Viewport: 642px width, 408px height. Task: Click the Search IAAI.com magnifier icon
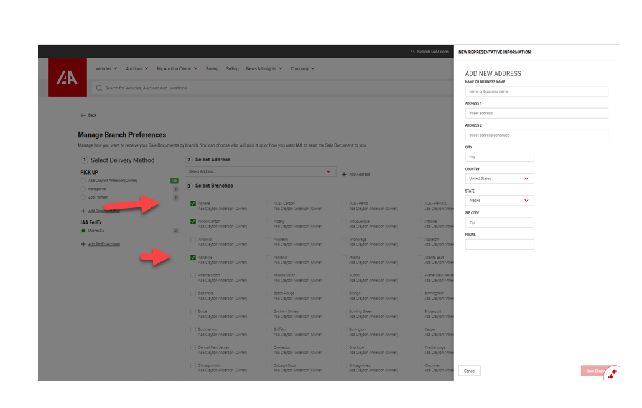tap(413, 52)
